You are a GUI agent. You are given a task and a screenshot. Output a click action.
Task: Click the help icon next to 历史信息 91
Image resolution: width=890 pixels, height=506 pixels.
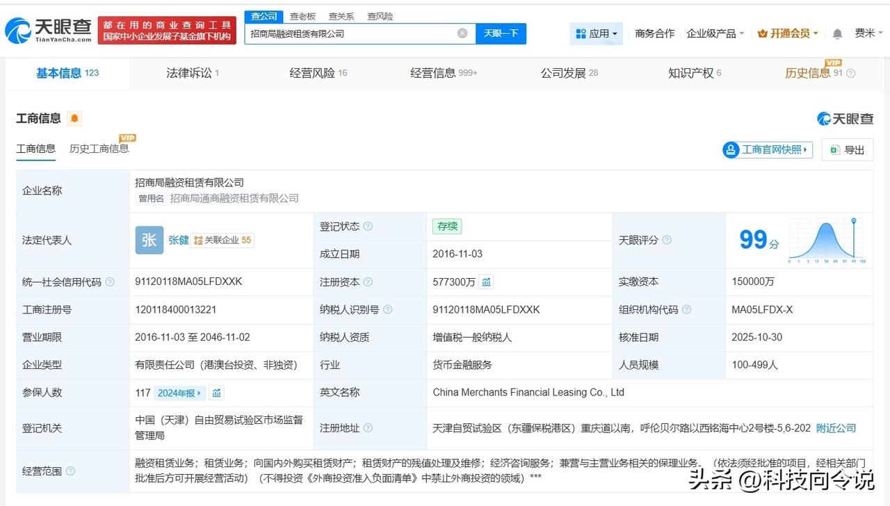[850, 73]
